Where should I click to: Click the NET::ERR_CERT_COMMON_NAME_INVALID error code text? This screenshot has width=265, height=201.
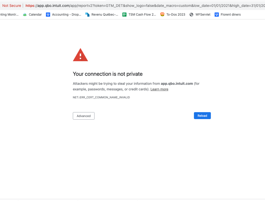(x=101, y=98)
